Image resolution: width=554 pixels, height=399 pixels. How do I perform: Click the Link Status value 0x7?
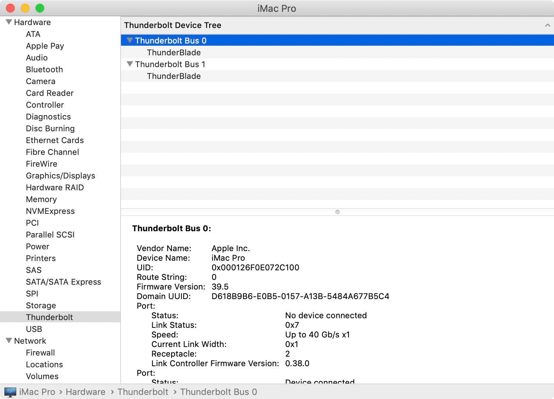(x=292, y=325)
